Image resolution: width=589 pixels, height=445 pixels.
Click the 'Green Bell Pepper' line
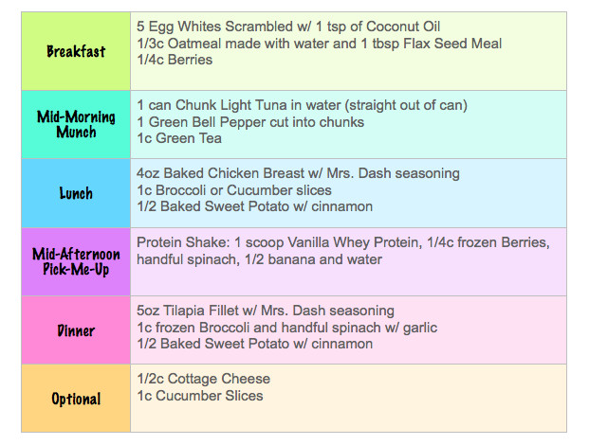pyautogui.click(x=250, y=122)
